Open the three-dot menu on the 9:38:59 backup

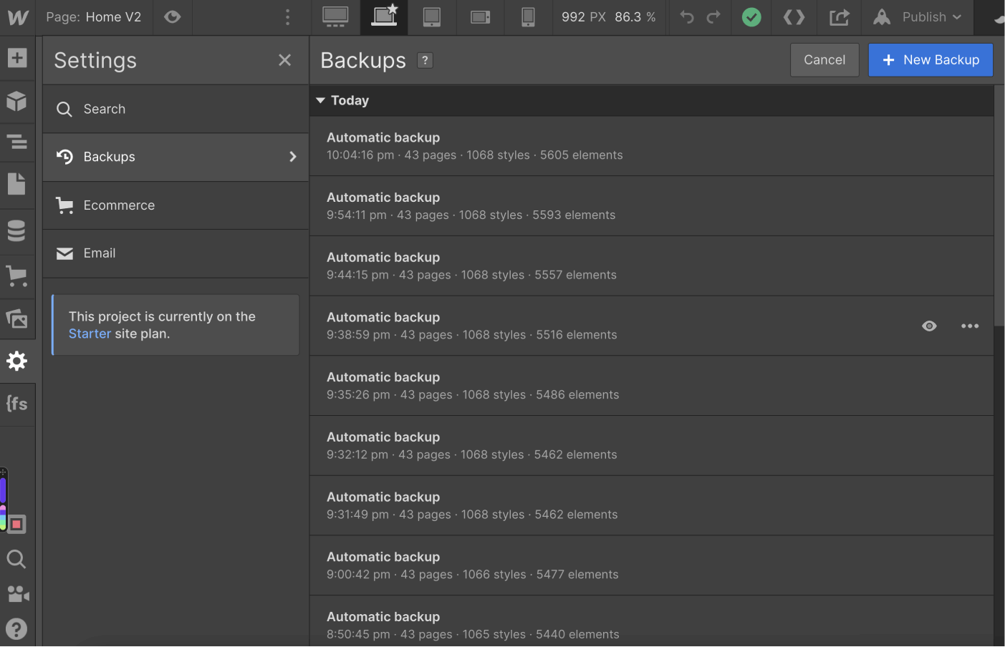coord(970,326)
